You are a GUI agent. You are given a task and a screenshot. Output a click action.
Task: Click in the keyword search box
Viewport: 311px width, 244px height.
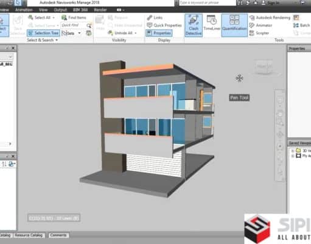(x=207, y=2)
